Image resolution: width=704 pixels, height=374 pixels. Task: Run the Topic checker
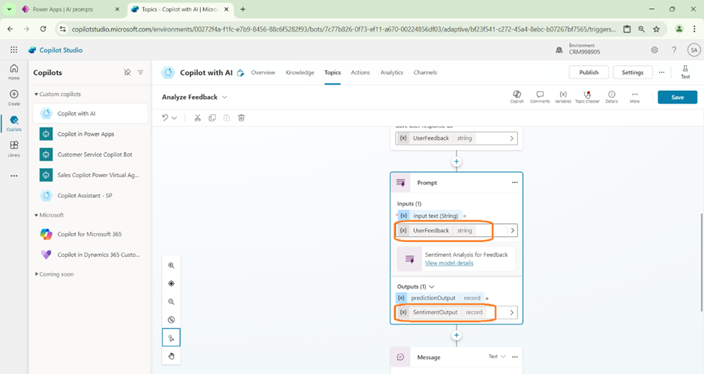(x=587, y=97)
